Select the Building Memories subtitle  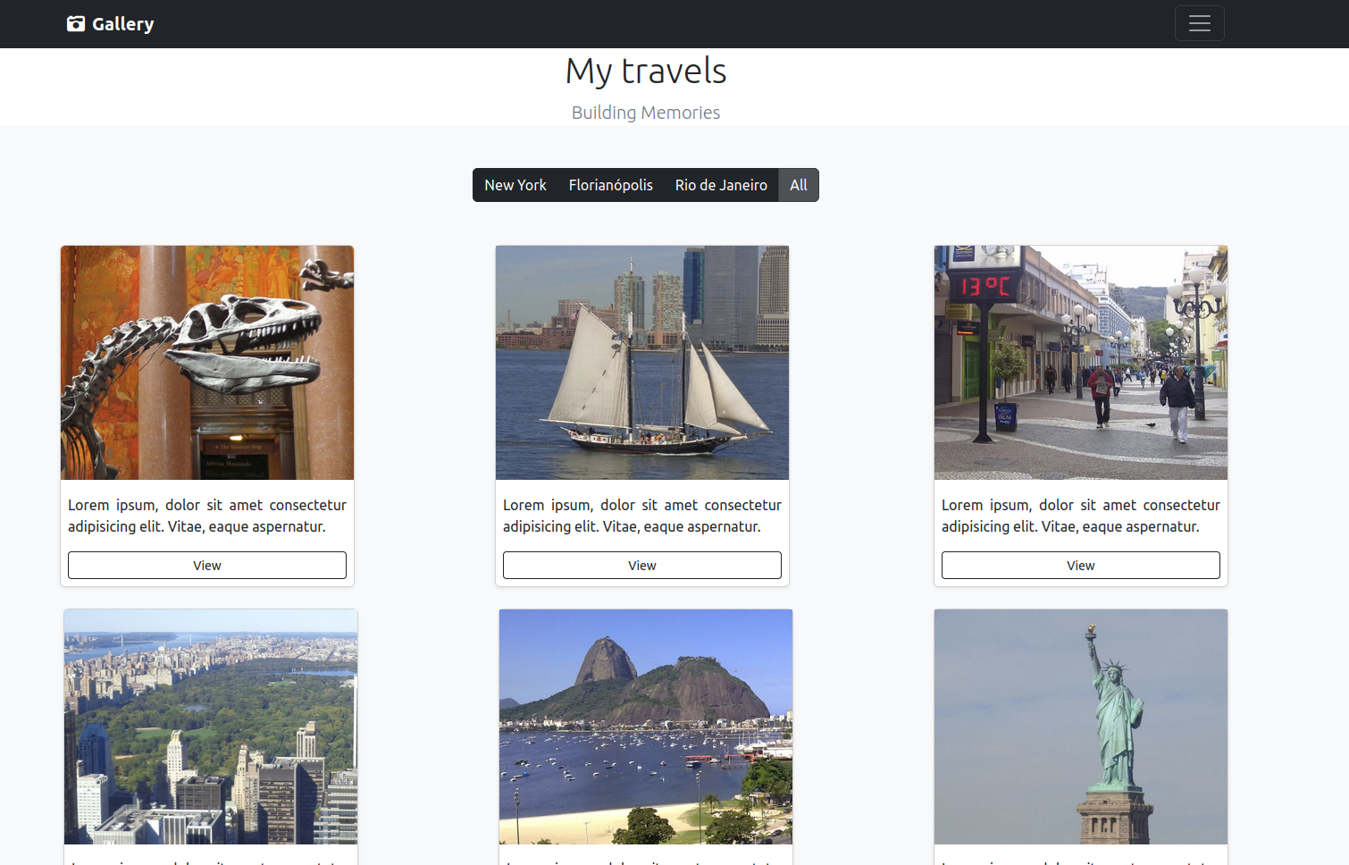(646, 113)
